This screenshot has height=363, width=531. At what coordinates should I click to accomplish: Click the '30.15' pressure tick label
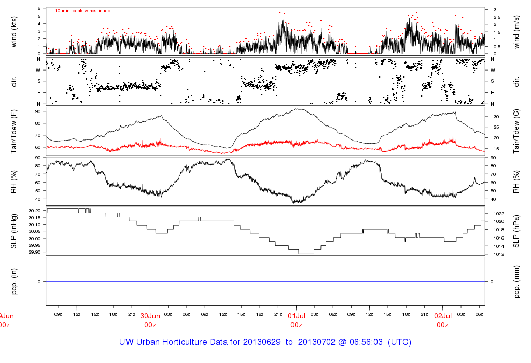[x=35, y=218]
